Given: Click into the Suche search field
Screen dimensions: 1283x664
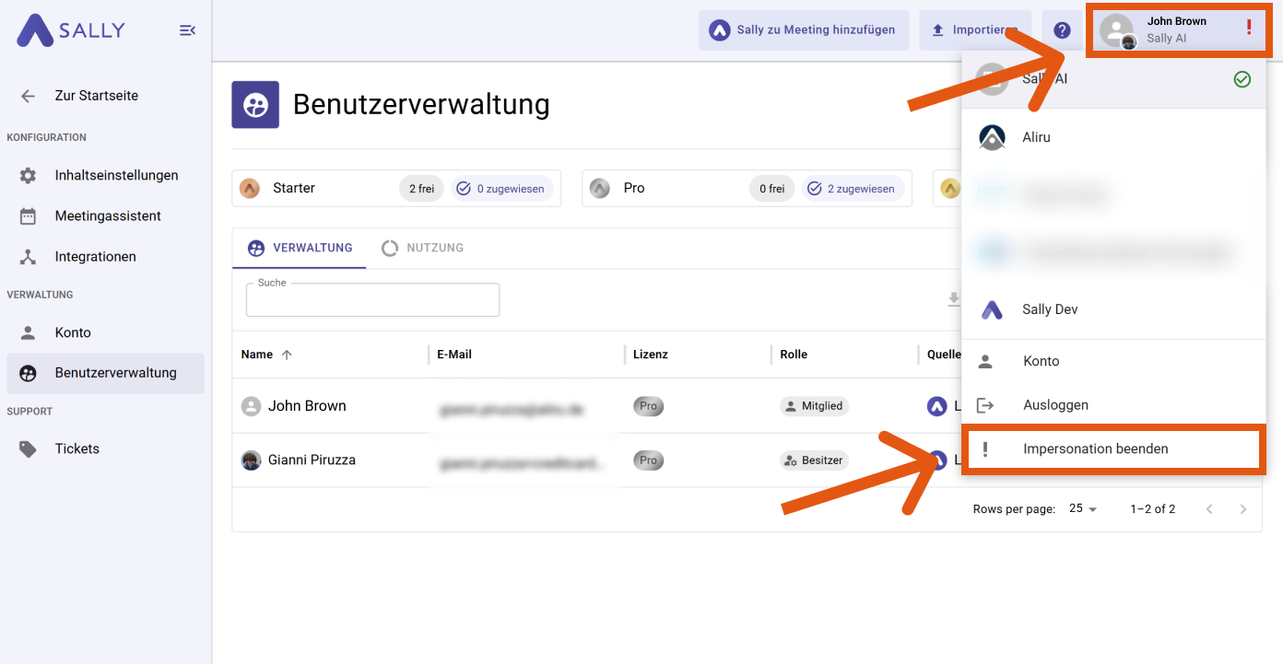Looking at the screenshot, I should pos(372,301).
